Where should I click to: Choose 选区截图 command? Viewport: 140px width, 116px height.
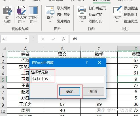[x=63, y=15]
